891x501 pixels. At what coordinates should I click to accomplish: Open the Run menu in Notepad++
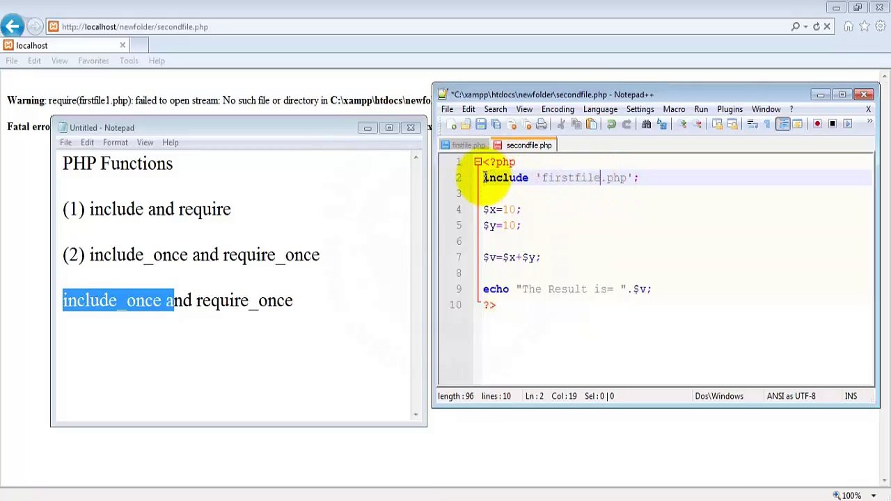(701, 109)
